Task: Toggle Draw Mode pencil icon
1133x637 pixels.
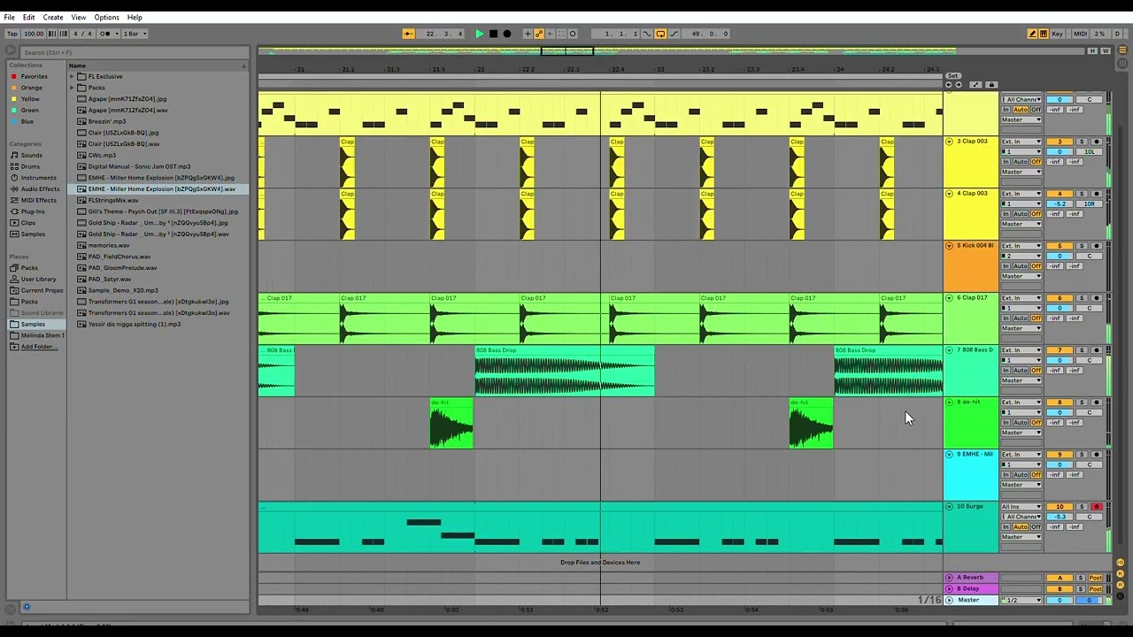Action: [x=1032, y=34]
